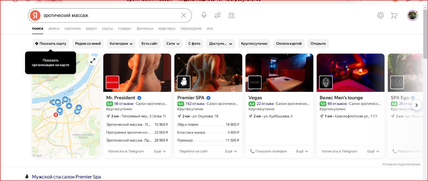Expand Ещё menu on Vegas card

coord(302,151)
